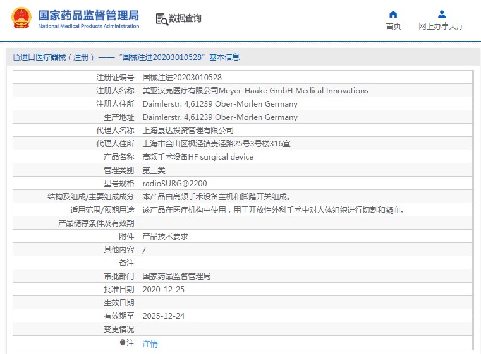
Task: Select approval date 2020-12-25
Action: click(164, 290)
